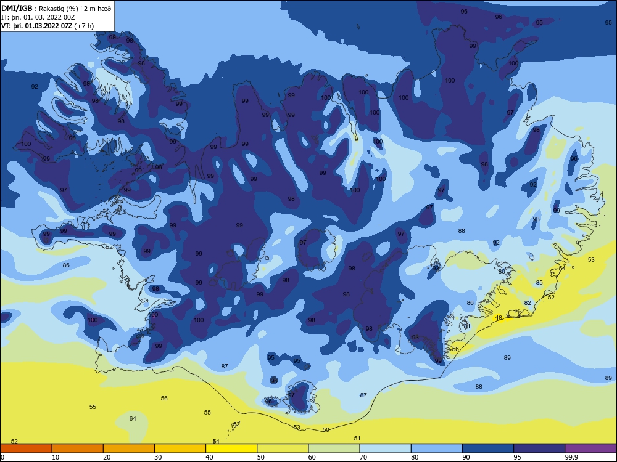Click the pale green 60–70 legend swatch
617x462 pixels.
[334, 448]
